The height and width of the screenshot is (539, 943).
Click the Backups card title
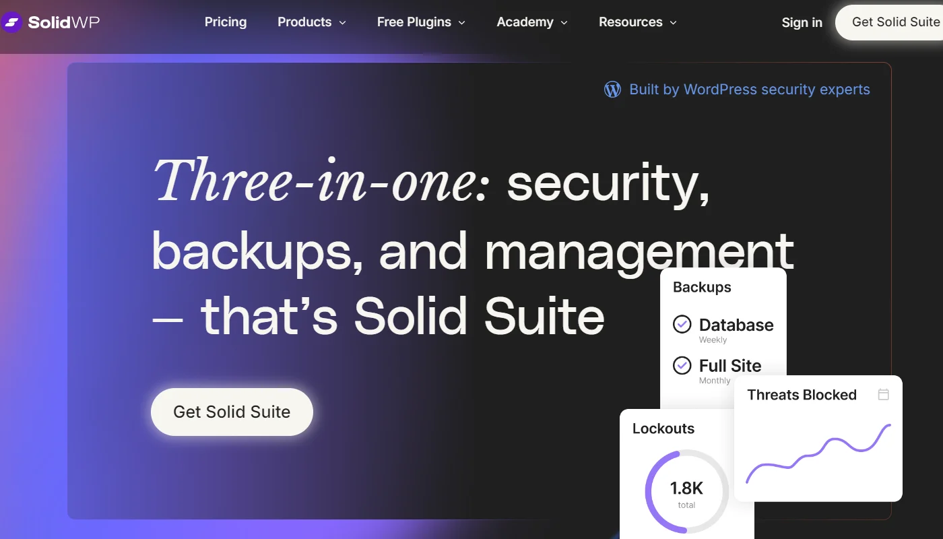pyautogui.click(x=702, y=287)
